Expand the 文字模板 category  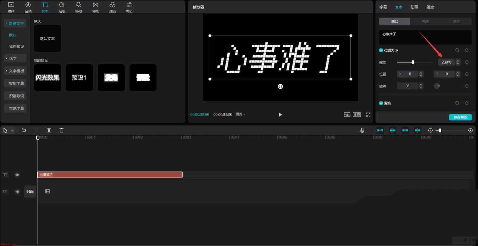(15, 71)
